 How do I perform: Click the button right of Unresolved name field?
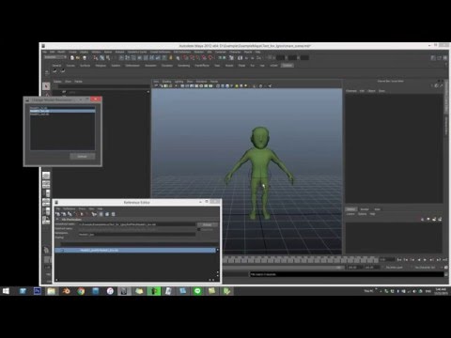(207, 224)
